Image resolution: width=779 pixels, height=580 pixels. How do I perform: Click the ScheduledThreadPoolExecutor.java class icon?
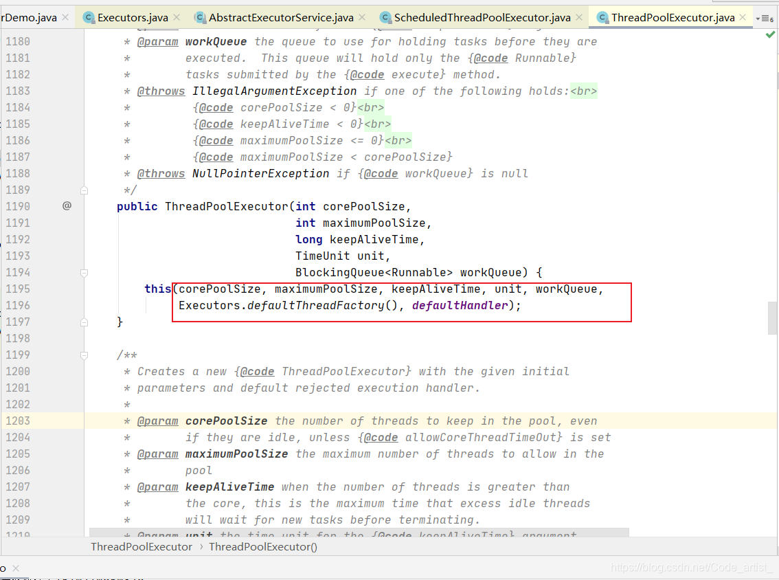click(385, 18)
